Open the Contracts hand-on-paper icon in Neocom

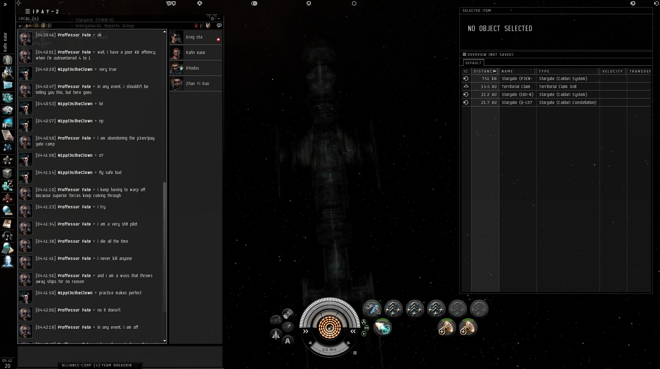[x=8, y=135]
